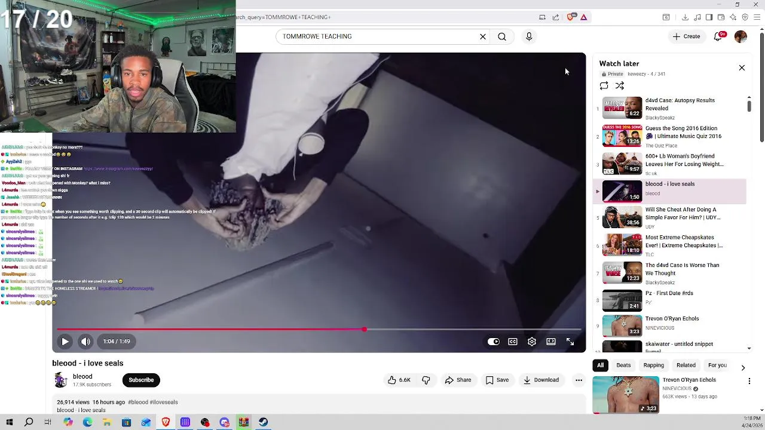The height and width of the screenshot is (430, 765).
Task: Save video to playlist
Action: pos(497,380)
